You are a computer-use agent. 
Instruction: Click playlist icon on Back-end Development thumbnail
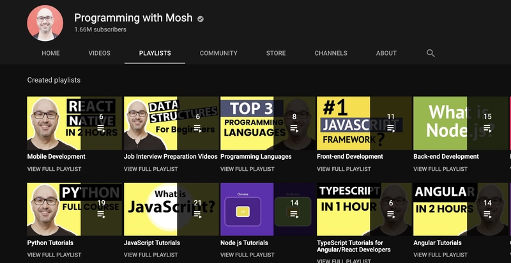pos(487,128)
